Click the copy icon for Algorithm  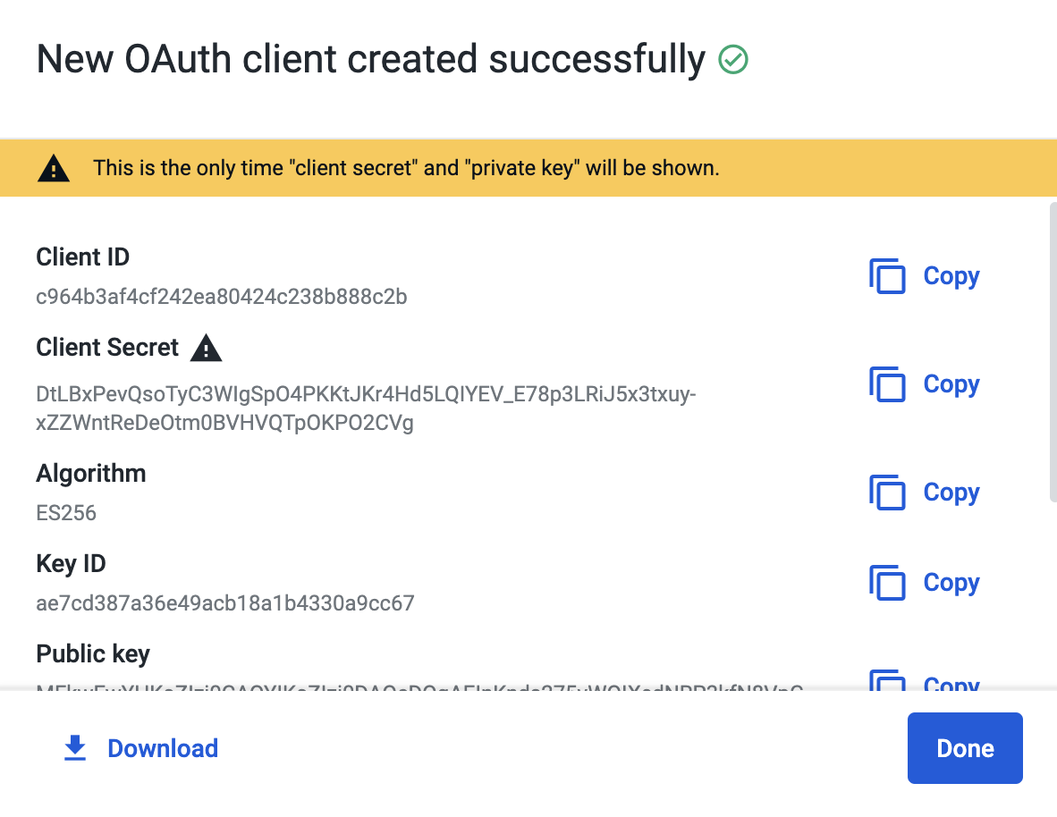[887, 493]
